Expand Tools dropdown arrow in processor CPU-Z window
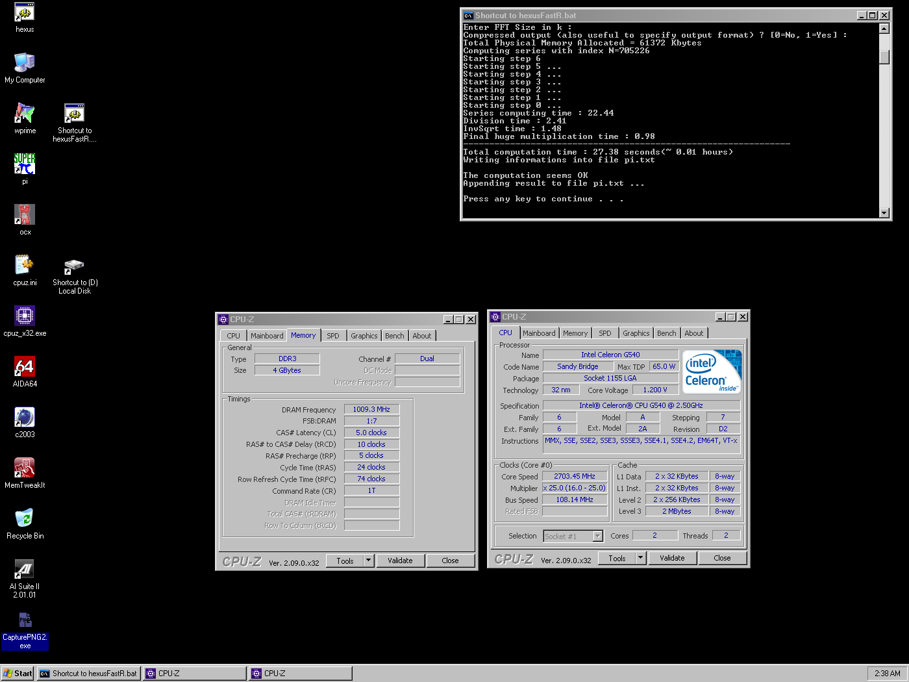Screen dimensions: 909x682 [x=641, y=558]
